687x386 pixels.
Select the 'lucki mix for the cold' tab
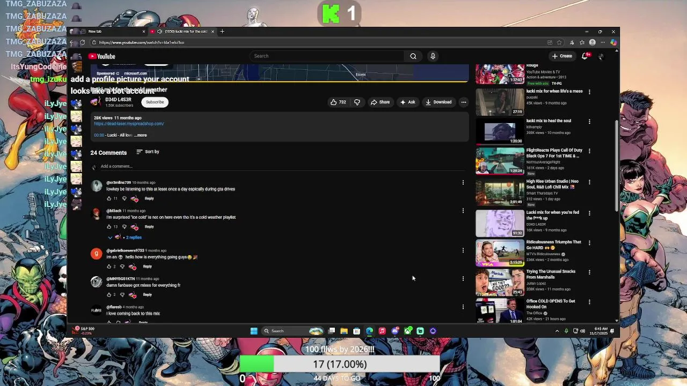click(182, 31)
